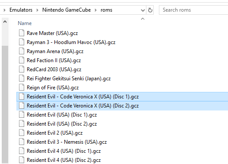Click file icon of Red Faction II

point(22,60)
